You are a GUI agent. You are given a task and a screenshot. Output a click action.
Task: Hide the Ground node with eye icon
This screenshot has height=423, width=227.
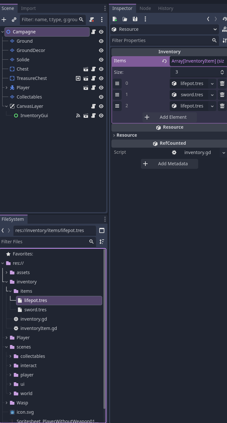tap(101, 41)
